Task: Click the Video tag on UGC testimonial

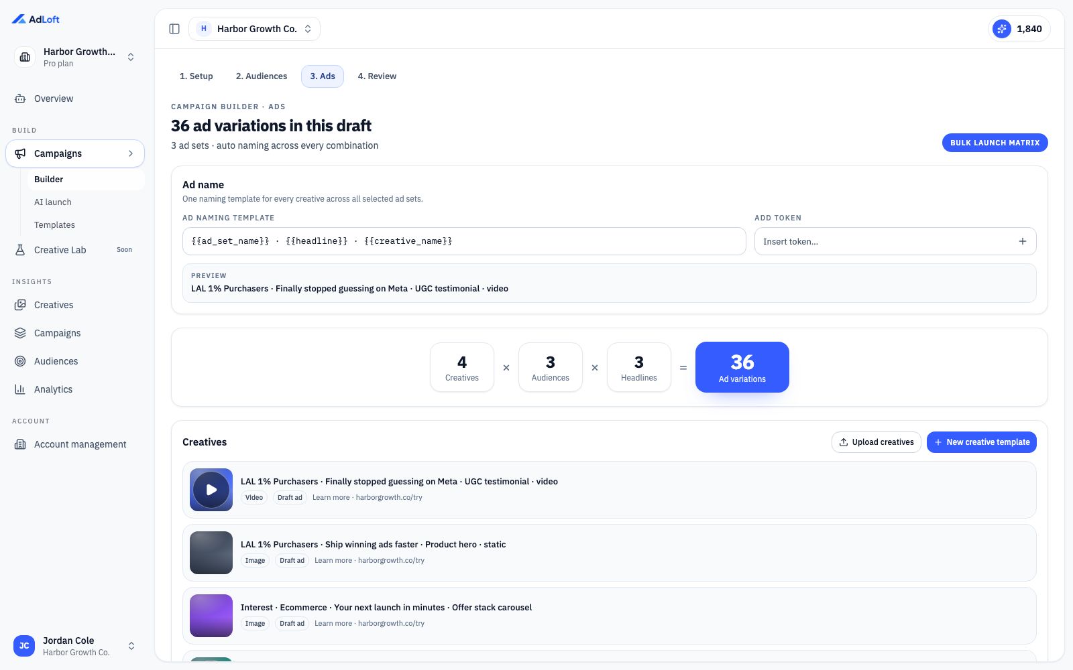Action: [x=254, y=497]
